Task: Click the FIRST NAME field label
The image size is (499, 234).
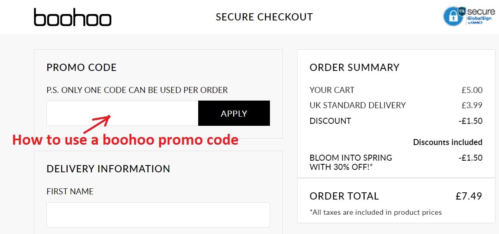Action: click(70, 192)
